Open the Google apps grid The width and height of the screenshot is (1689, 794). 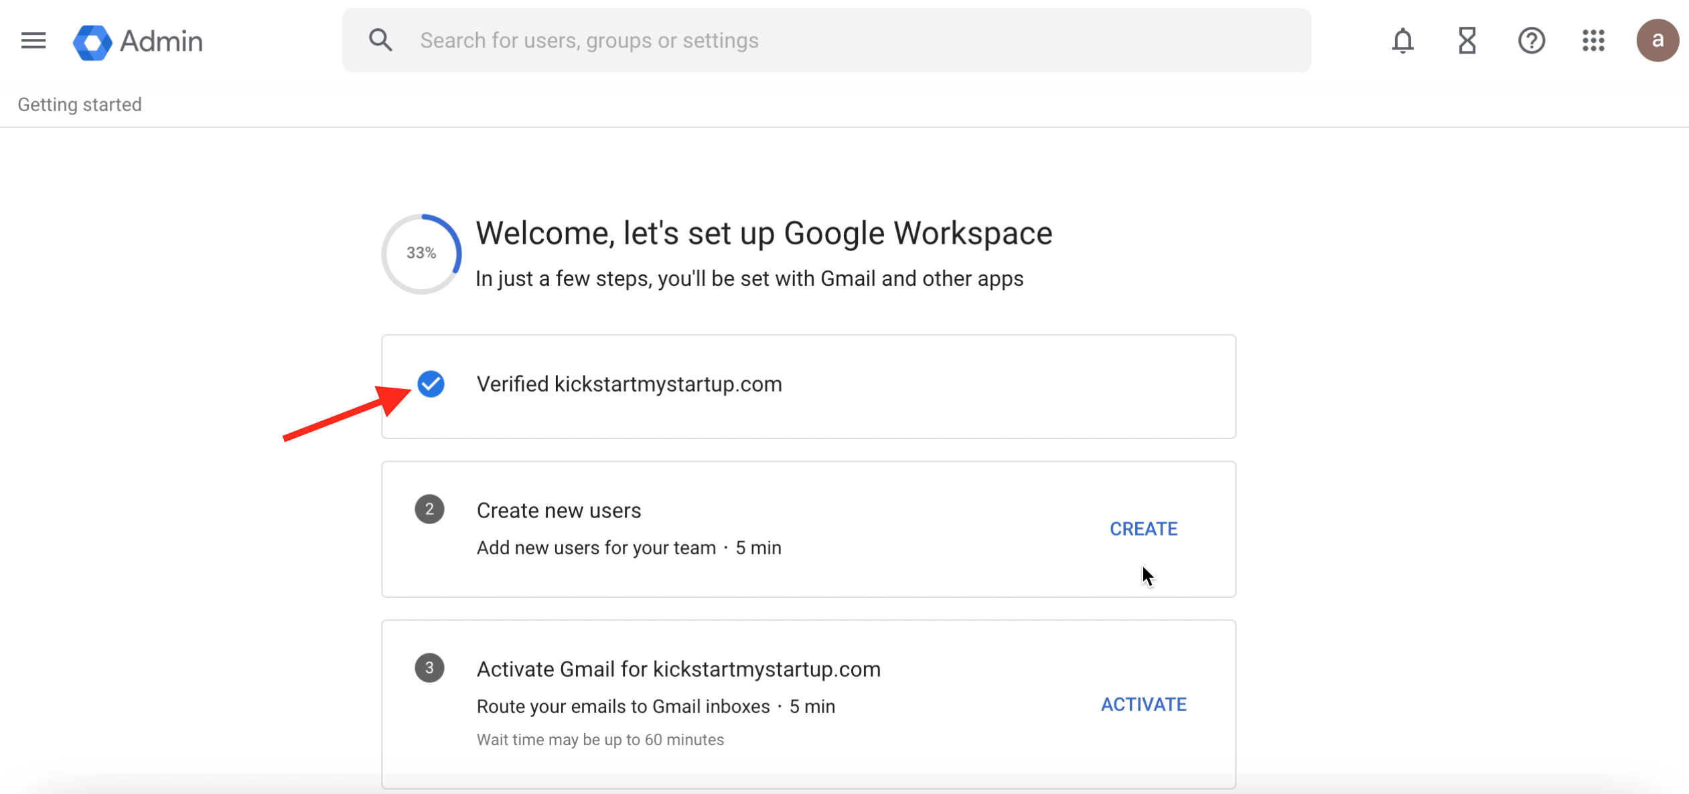point(1594,41)
